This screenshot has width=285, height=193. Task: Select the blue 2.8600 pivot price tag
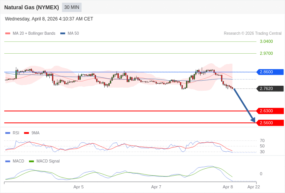270,72
